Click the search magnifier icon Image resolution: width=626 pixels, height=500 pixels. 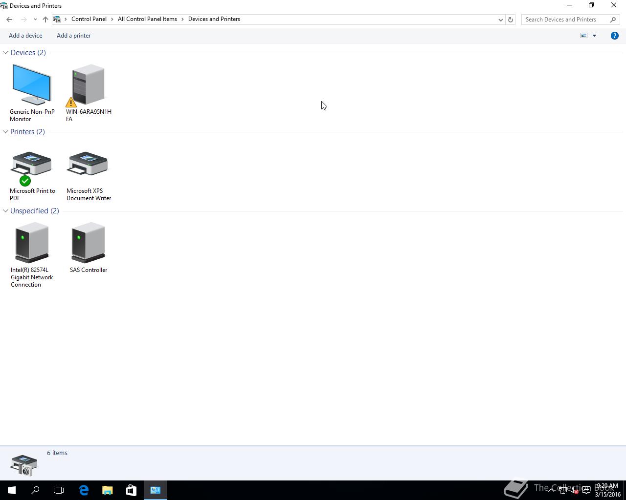(613, 20)
